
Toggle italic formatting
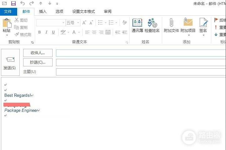point(46,32)
